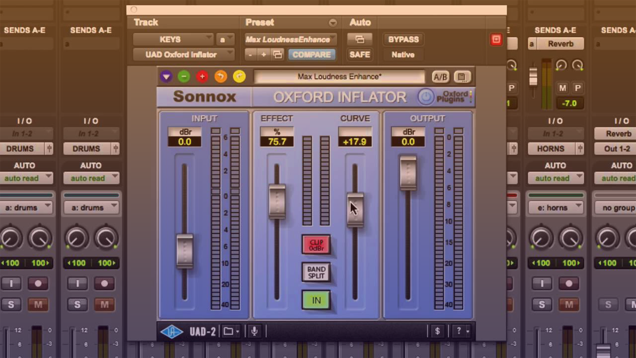Viewport: 636px width, 358px height.
Task: Mute the Reverb send with M
Action: pyautogui.click(x=563, y=88)
